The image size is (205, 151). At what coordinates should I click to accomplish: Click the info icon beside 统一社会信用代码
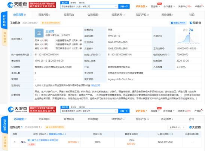(x=31, y=55)
